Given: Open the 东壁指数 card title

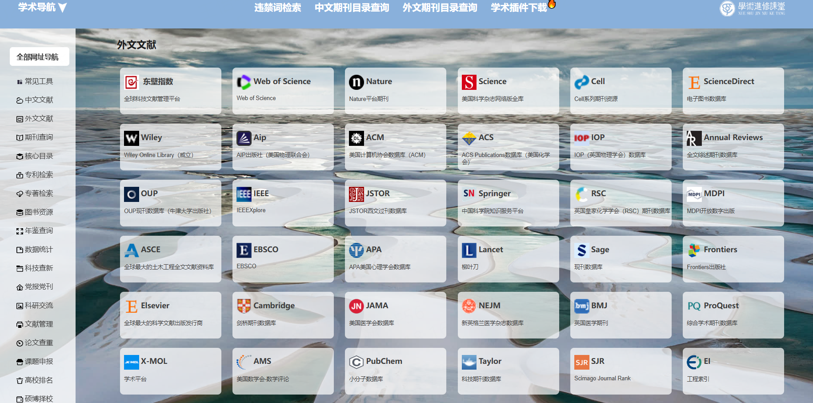Looking at the screenshot, I should point(158,81).
